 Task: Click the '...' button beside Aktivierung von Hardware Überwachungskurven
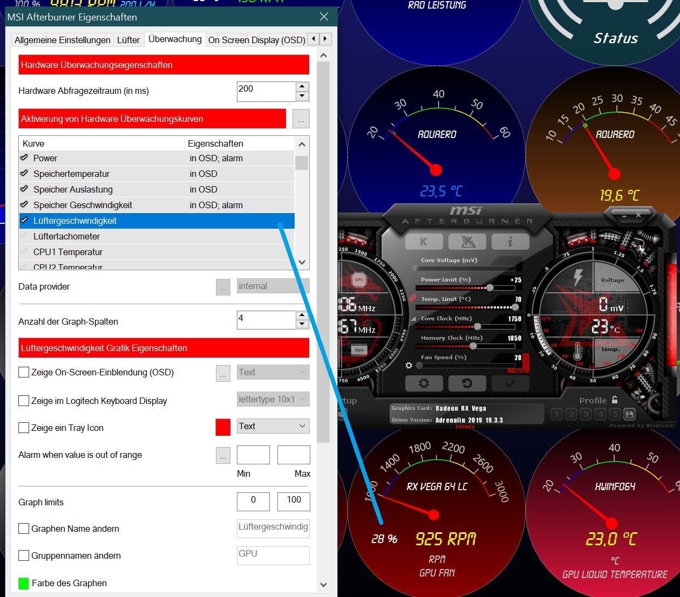click(301, 119)
